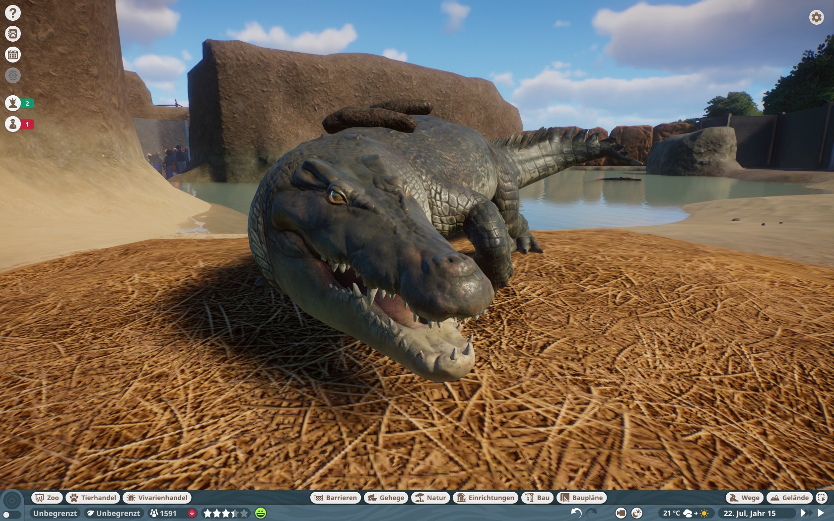Screen dimensions: 834x521
Task: Select the Einrichtungen button
Action: pyautogui.click(x=486, y=498)
